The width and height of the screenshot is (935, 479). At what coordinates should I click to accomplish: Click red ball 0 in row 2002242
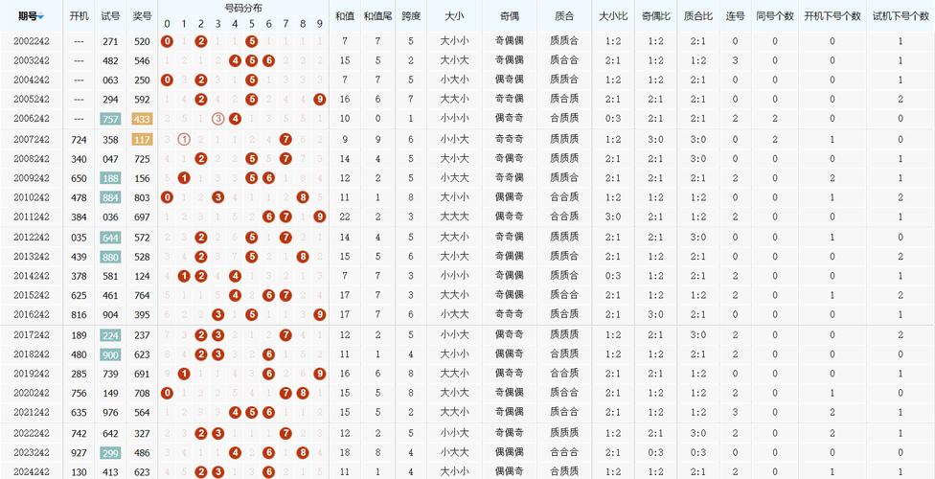click(x=167, y=41)
